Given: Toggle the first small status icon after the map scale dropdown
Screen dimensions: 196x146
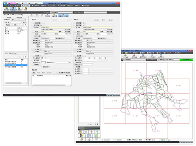Looking at the screenshot, I should point(162,140).
